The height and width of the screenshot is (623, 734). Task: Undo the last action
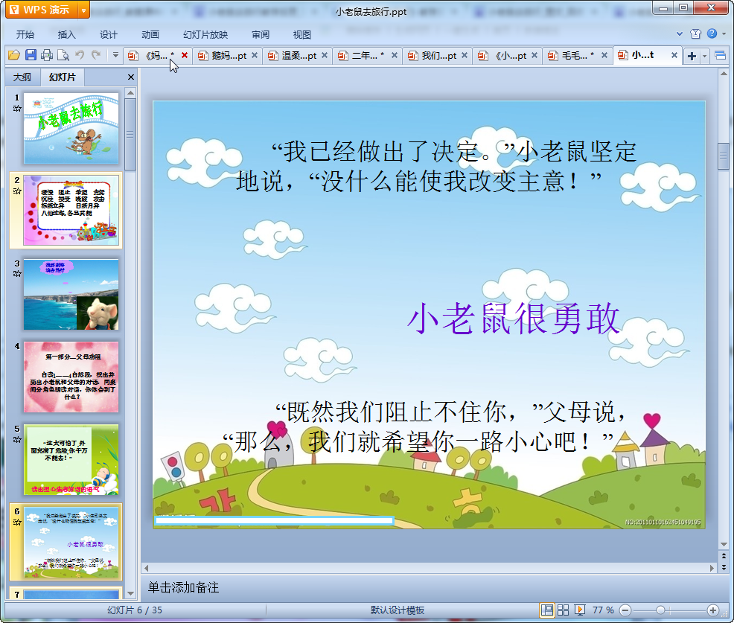click(80, 55)
